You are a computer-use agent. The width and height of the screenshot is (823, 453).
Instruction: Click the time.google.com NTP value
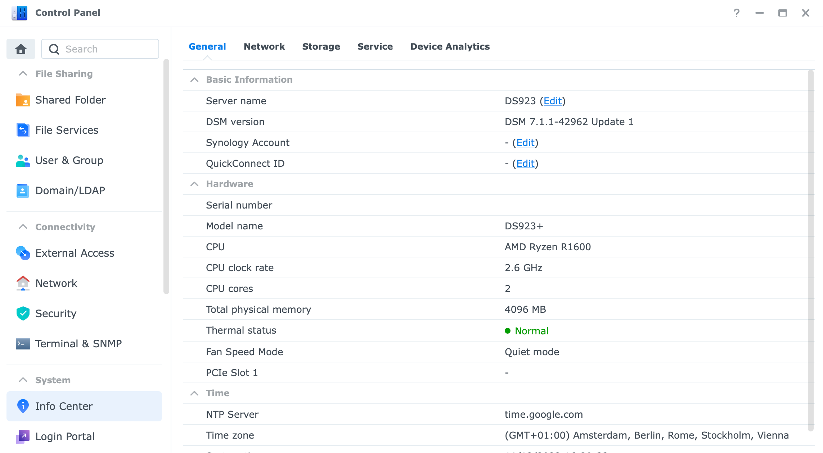[x=544, y=415]
